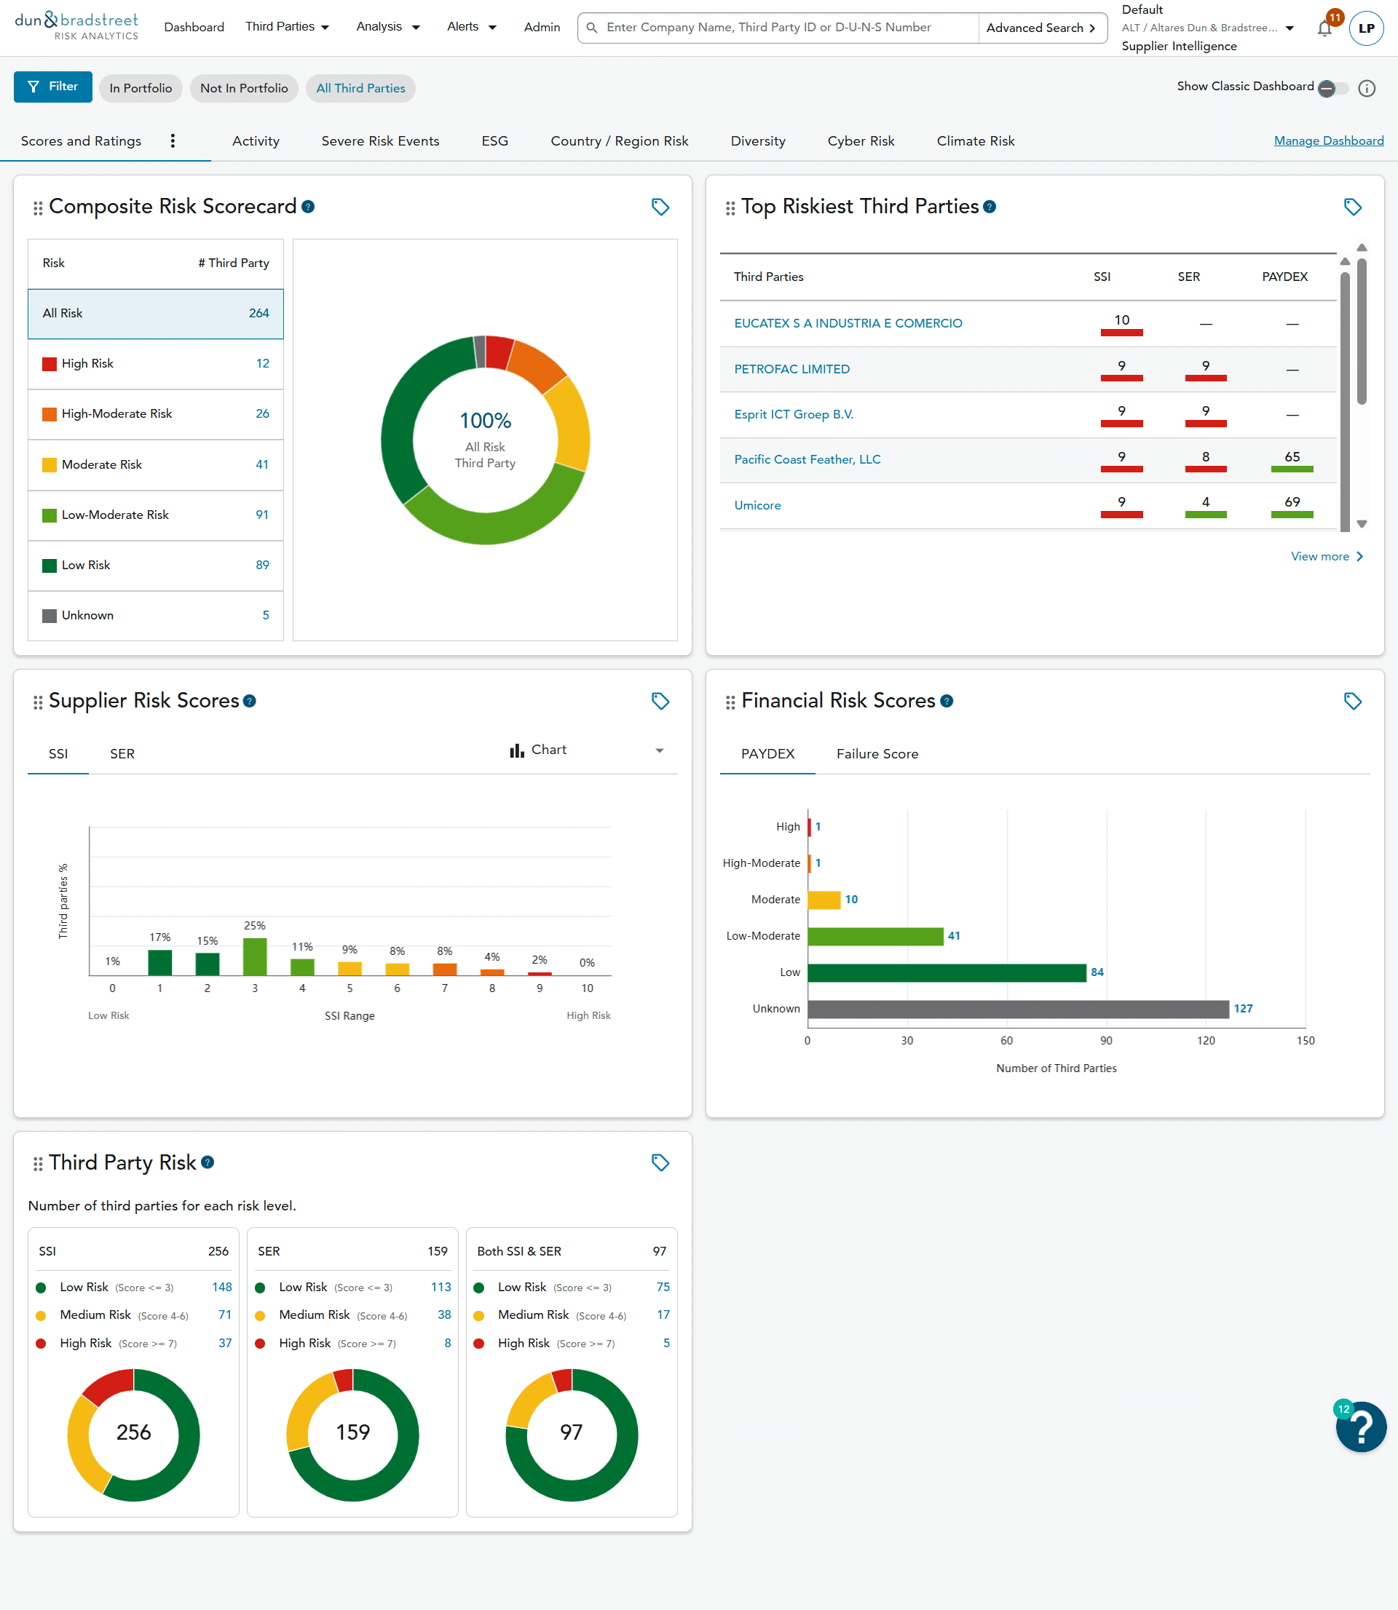This screenshot has width=1398, height=1610.
Task: Click the help icon next to Third Party Risk
Action: tap(208, 1162)
